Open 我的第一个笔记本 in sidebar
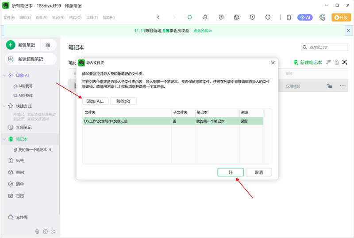The image size is (354, 238). 32,150
